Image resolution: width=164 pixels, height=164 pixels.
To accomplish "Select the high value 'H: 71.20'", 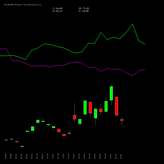I will pos(84,9).
